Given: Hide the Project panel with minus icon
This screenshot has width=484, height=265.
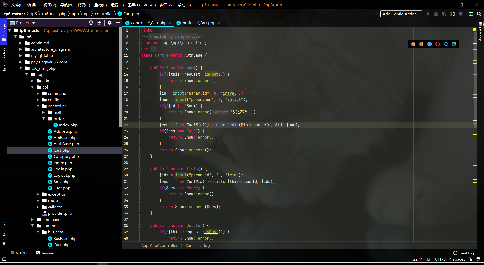Looking at the screenshot, I should (x=118, y=23).
